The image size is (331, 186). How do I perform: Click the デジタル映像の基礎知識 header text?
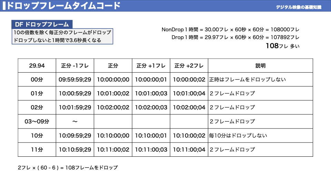tap(299, 7)
